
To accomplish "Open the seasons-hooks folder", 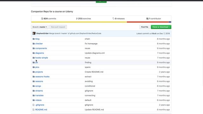I will pos(42,77).
